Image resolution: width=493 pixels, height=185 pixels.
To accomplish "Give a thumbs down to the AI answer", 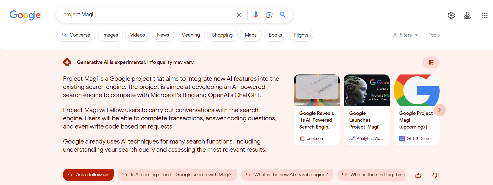I will (435, 175).
